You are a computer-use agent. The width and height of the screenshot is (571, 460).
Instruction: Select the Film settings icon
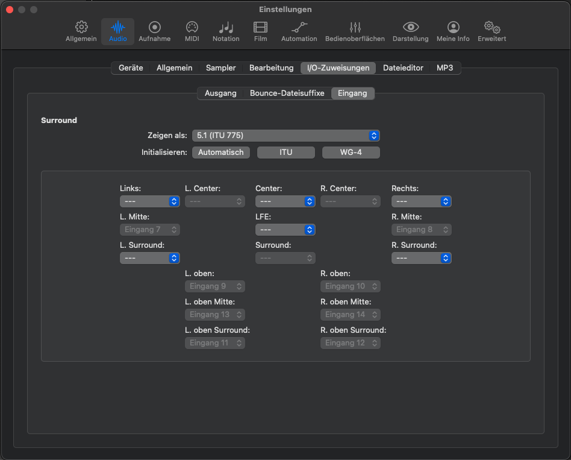pos(260,28)
